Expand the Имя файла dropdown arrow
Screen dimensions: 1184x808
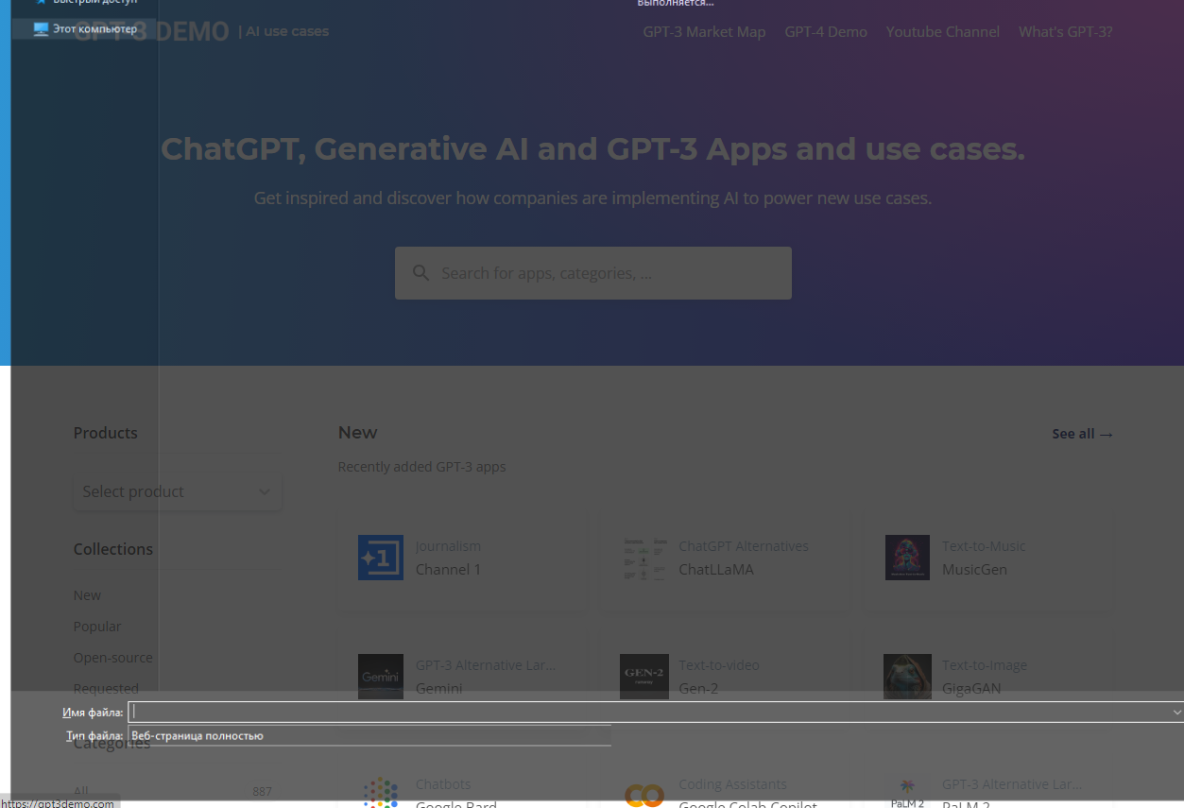pos(1176,712)
